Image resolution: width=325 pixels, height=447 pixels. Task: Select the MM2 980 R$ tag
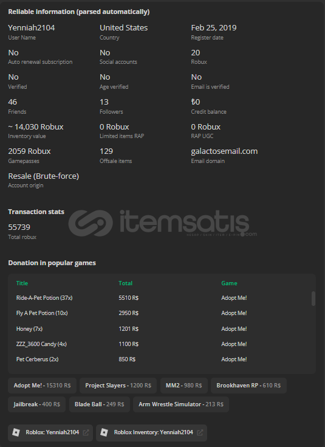tap(184, 386)
